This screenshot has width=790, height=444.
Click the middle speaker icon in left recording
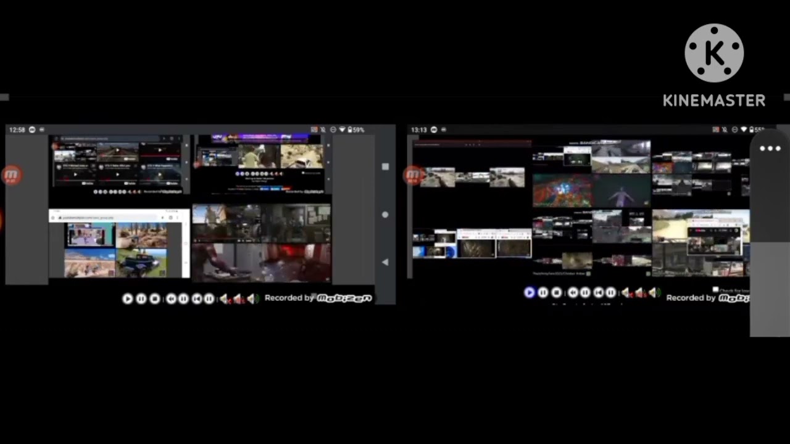coord(239,298)
